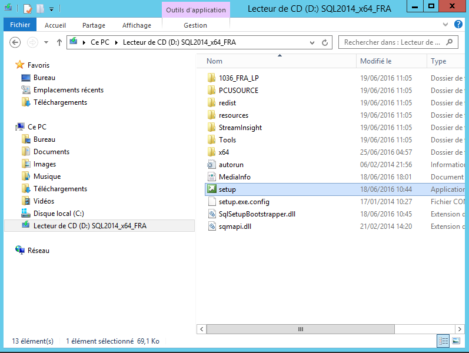
Task: Click the setup.exe.config file icon
Action: (211, 202)
